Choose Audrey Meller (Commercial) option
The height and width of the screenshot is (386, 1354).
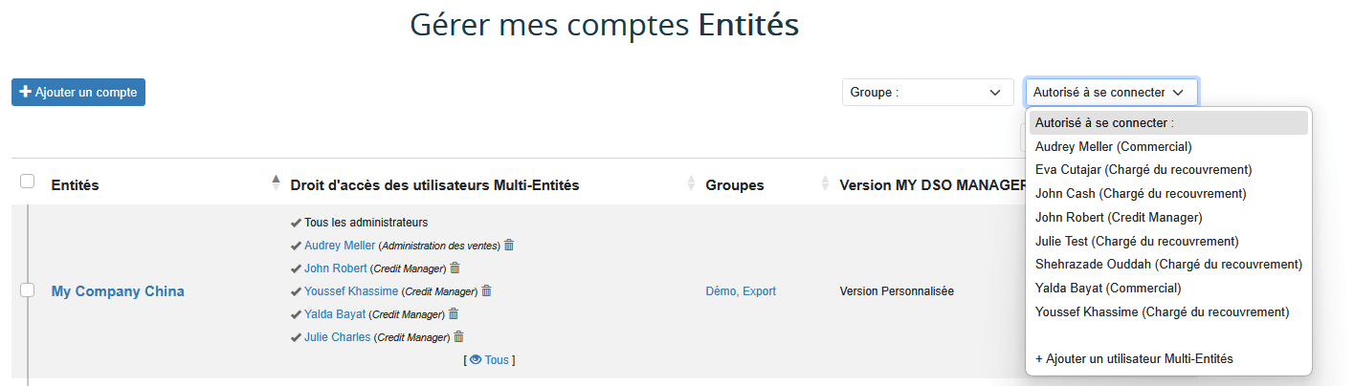pyautogui.click(x=1168, y=147)
